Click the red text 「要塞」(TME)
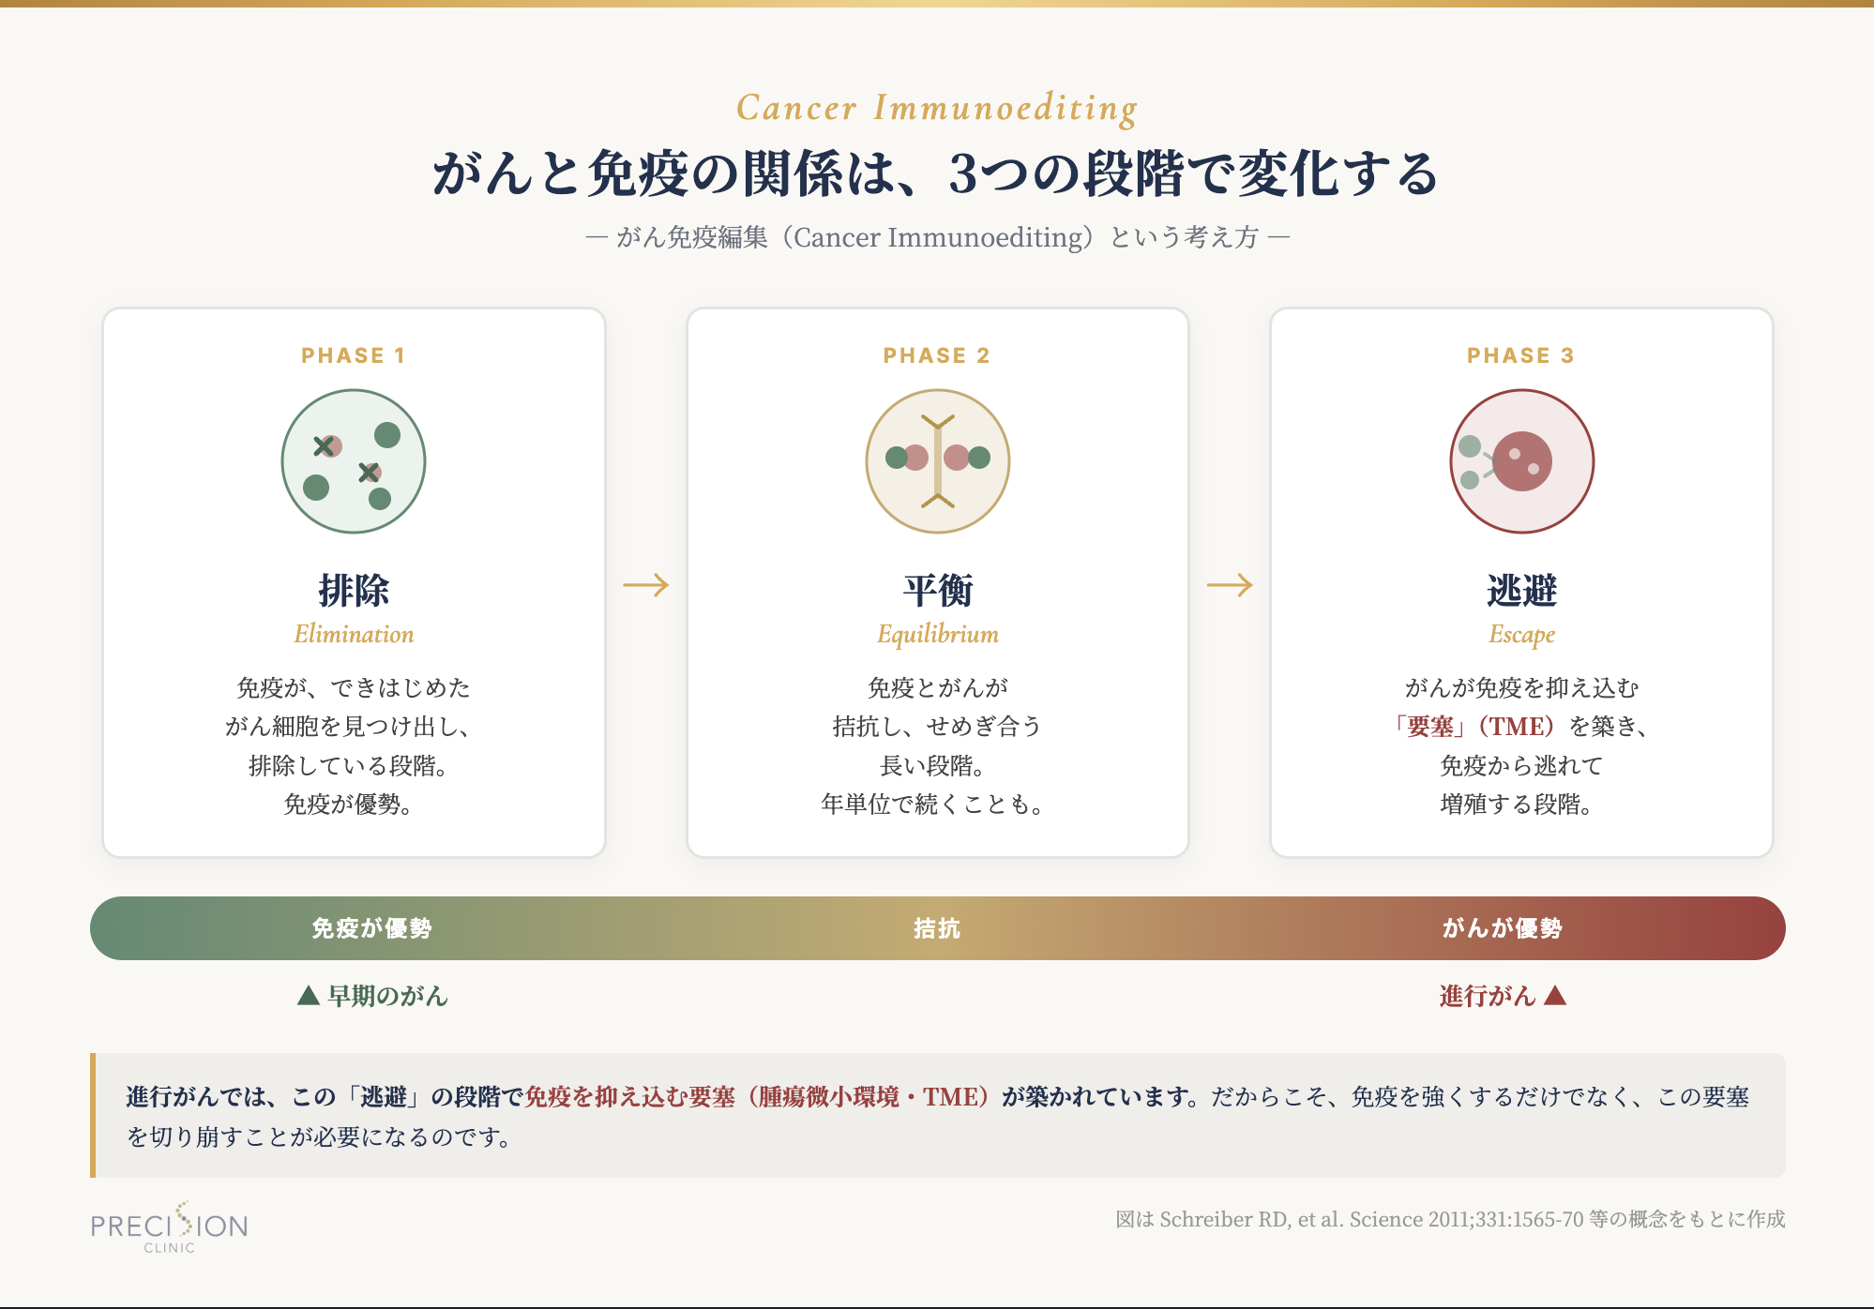 click(x=1474, y=727)
